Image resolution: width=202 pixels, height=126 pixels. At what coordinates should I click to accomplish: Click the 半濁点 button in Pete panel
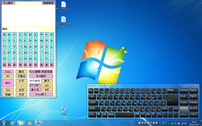(22, 76)
